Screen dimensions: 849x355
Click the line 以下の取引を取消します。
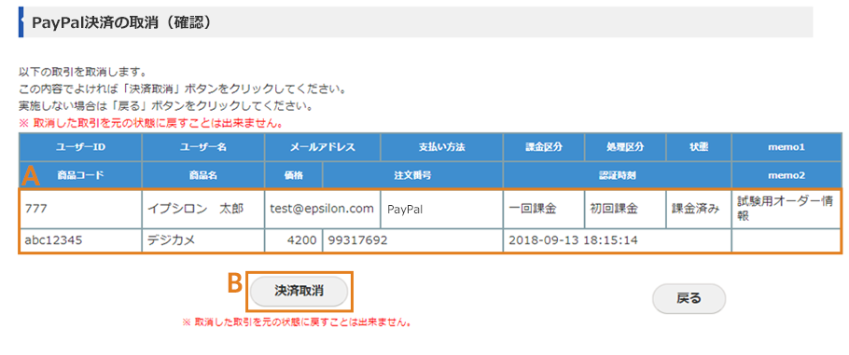[x=82, y=72]
